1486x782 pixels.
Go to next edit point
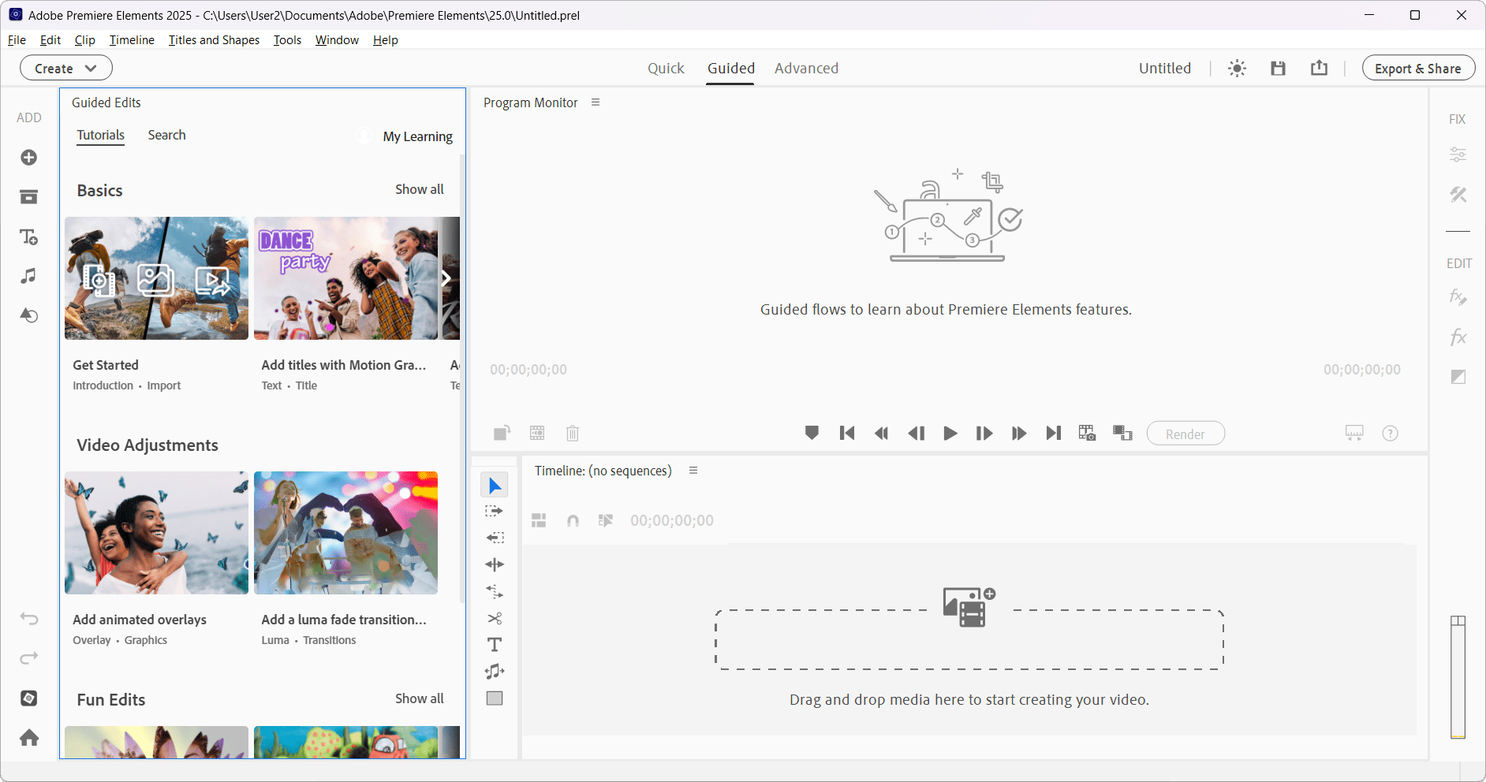(x=1053, y=433)
